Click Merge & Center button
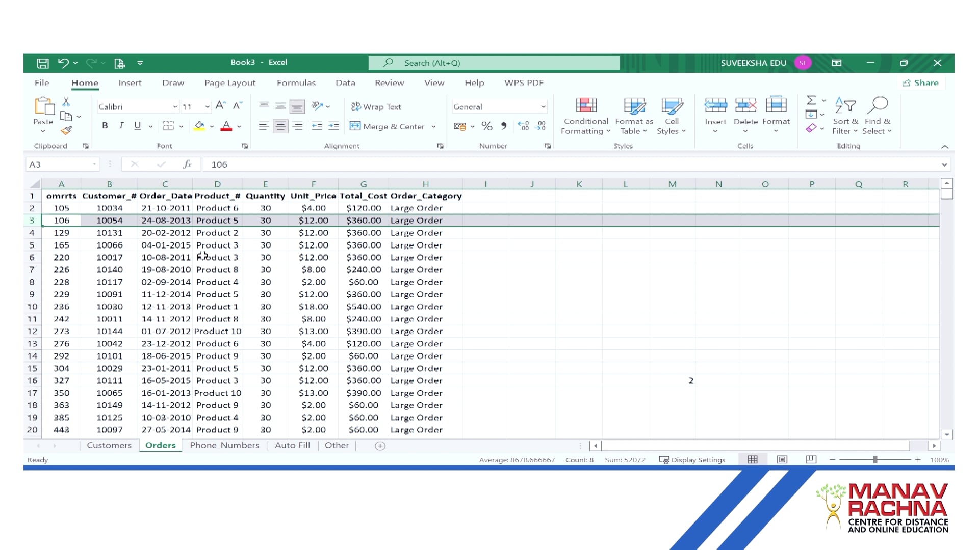Screen dimensions: 979x550 tap(388, 126)
